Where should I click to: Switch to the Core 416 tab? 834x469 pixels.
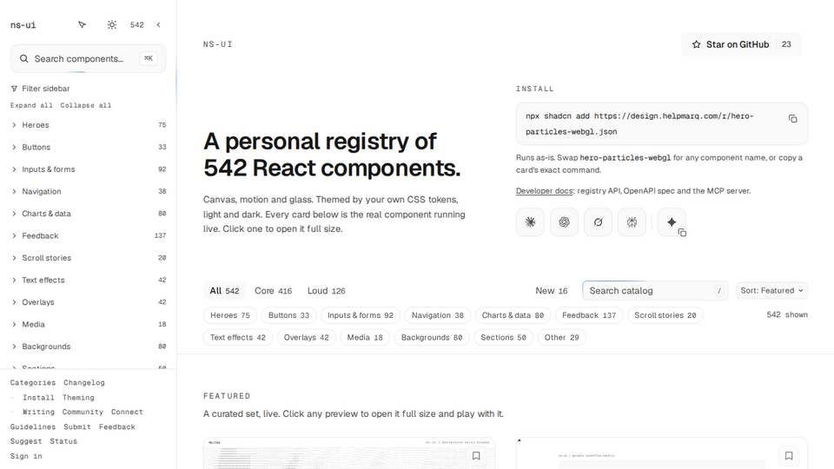[274, 291]
